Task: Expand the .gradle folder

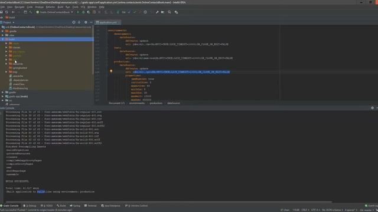Action: tap(2, 31)
